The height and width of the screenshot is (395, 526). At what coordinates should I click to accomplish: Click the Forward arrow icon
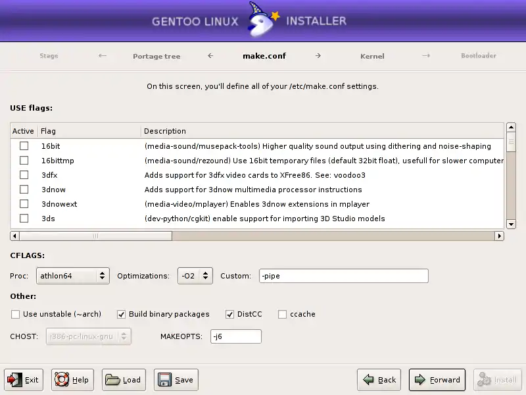tap(419, 380)
